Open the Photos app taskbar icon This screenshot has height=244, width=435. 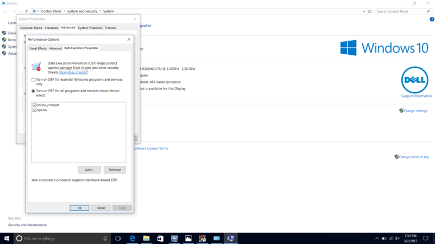point(188,239)
